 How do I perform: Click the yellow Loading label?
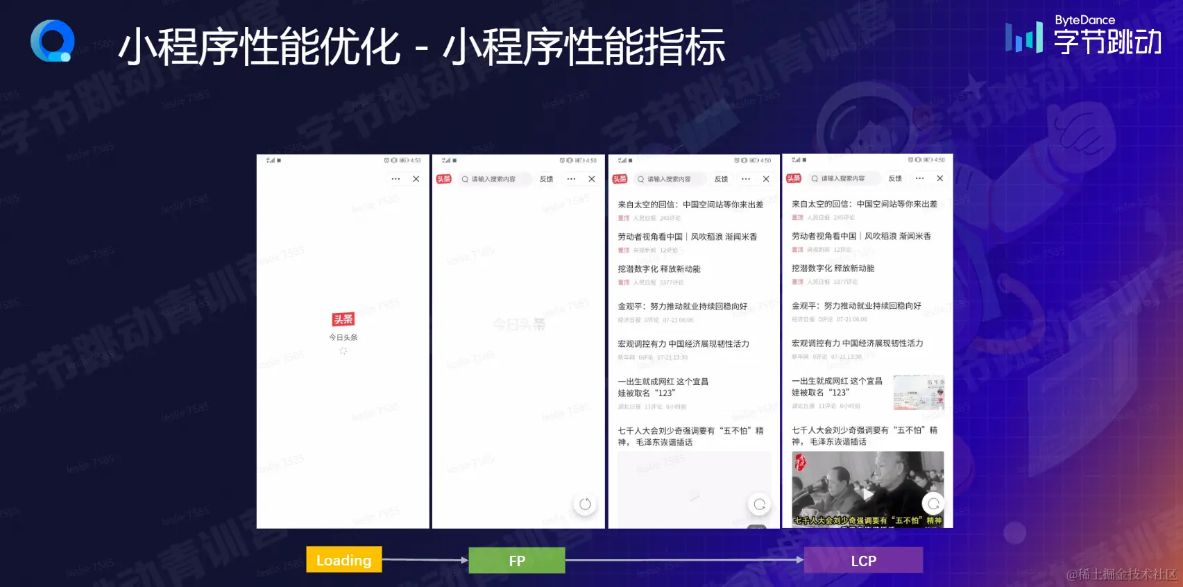[x=344, y=560]
